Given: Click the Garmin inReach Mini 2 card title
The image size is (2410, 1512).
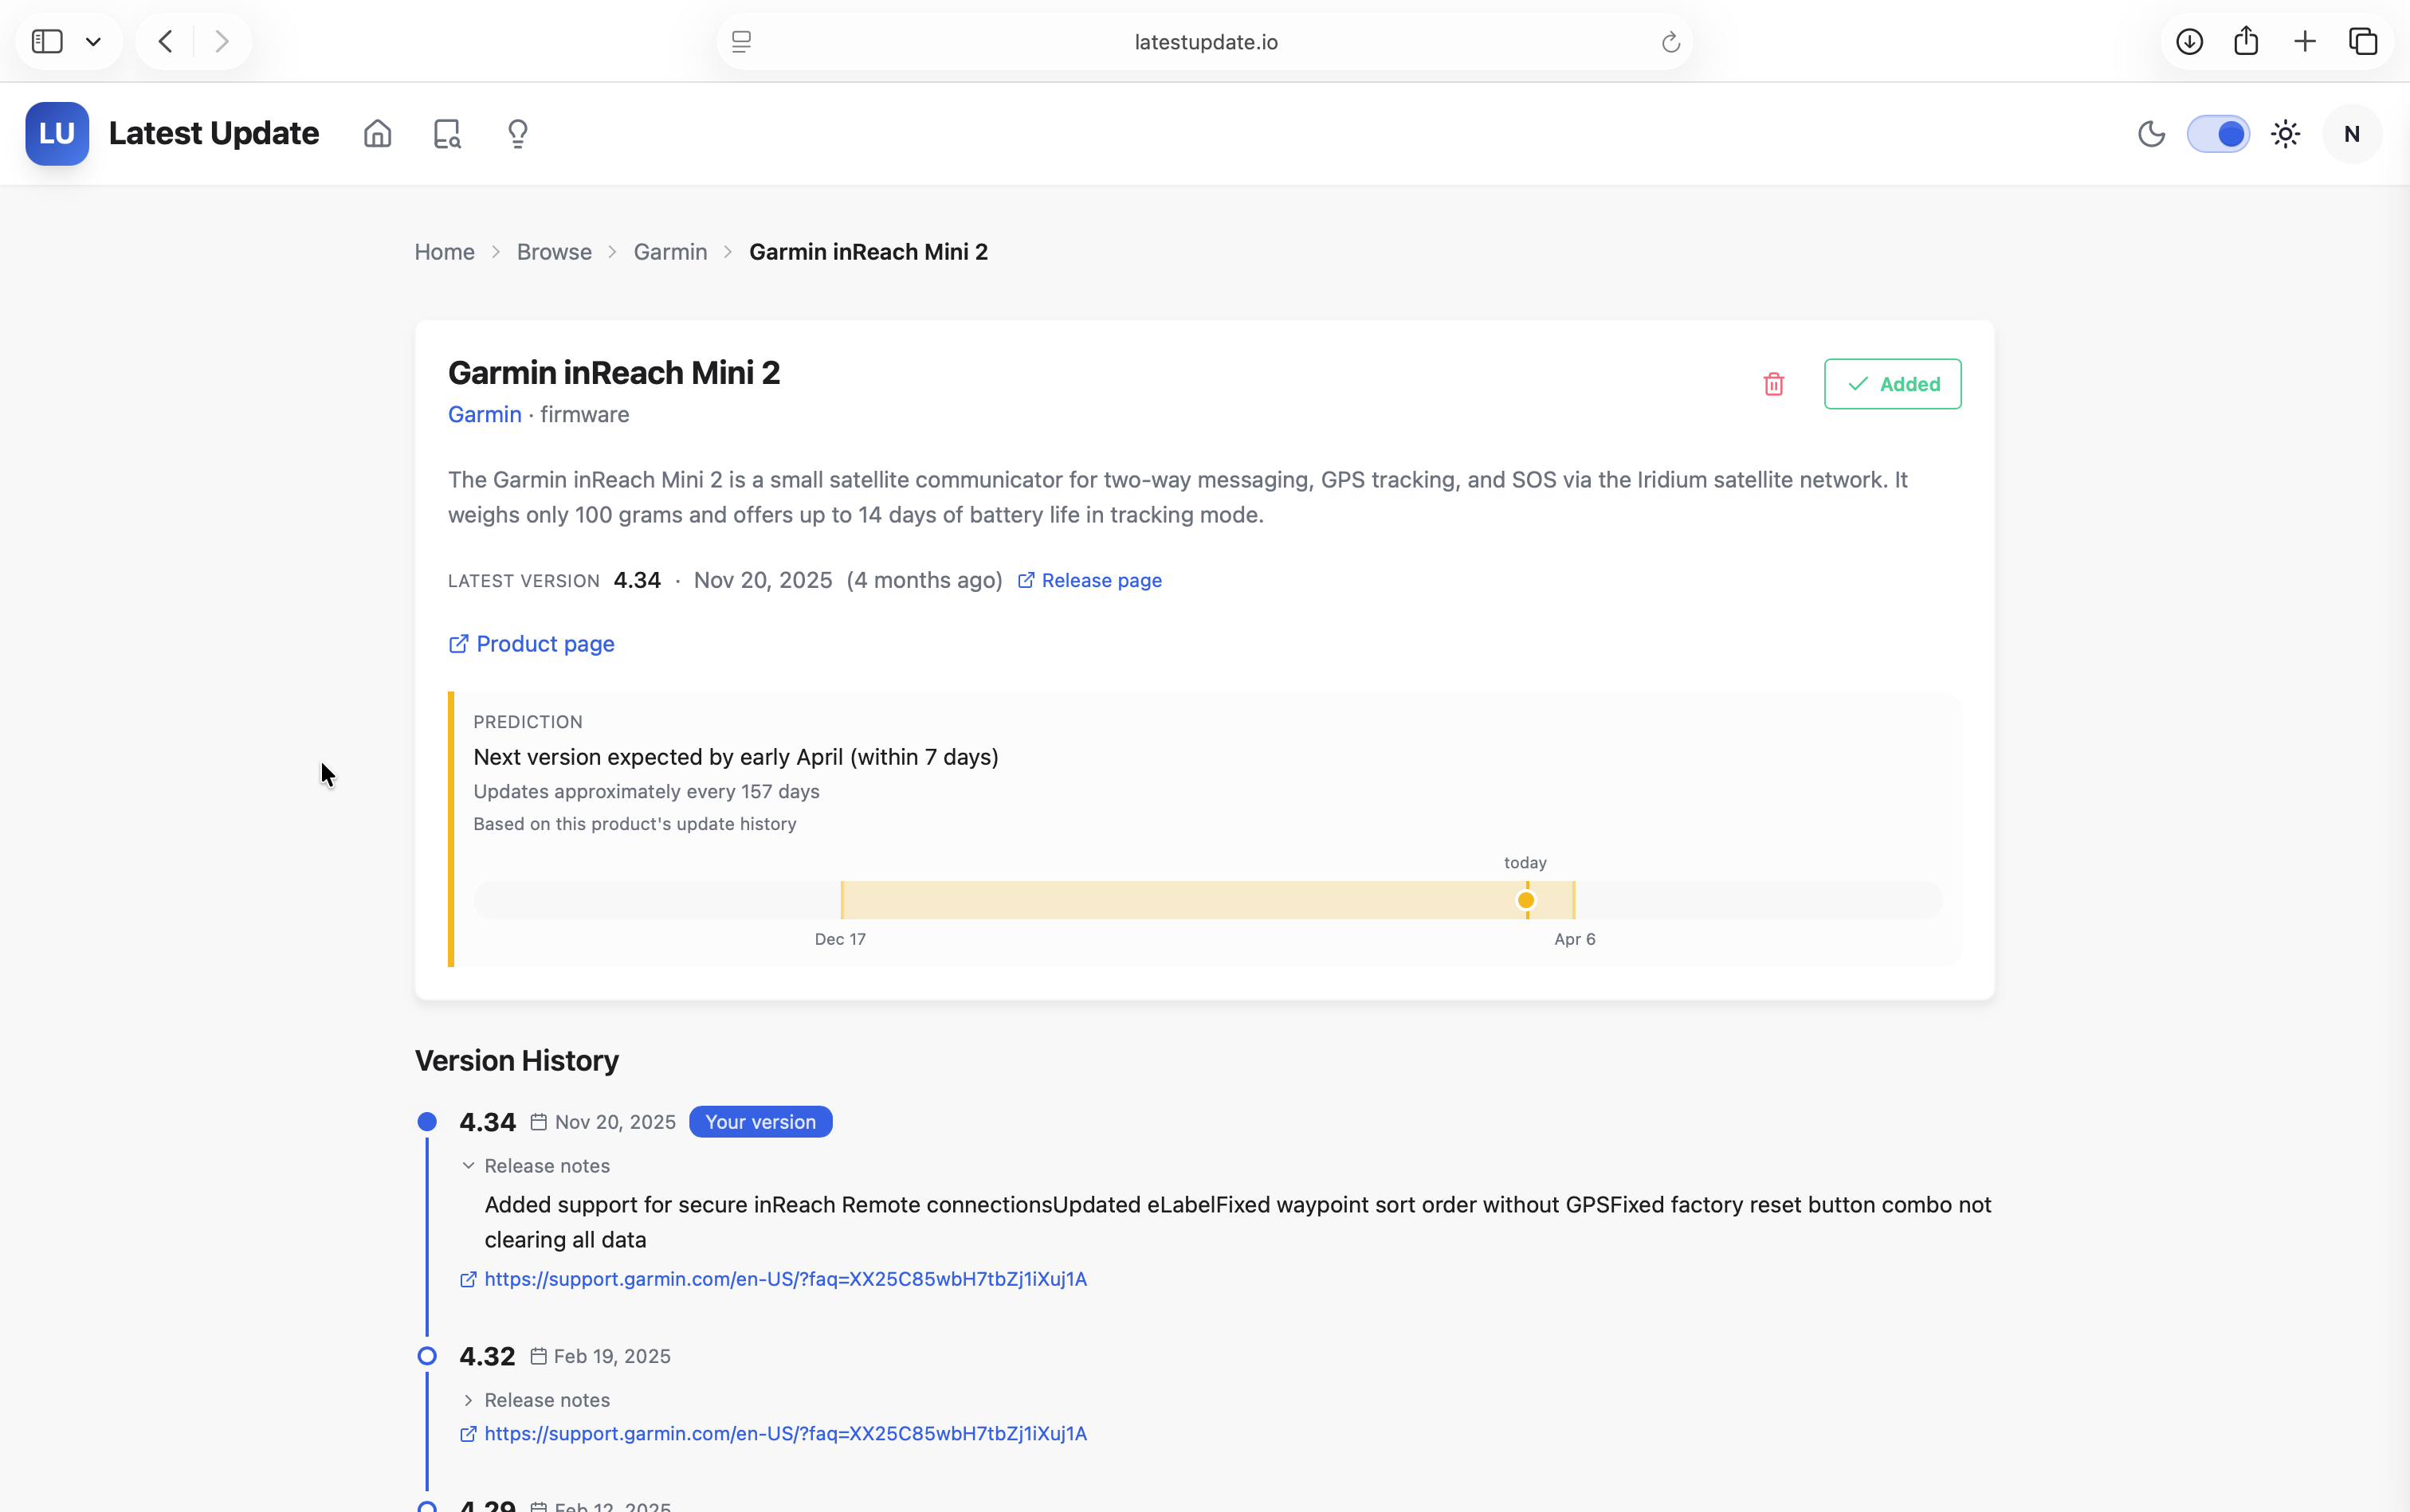Looking at the screenshot, I should (614, 372).
